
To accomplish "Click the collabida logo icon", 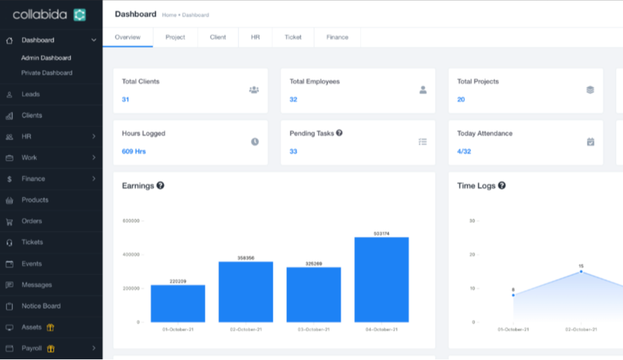I will point(79,14).
